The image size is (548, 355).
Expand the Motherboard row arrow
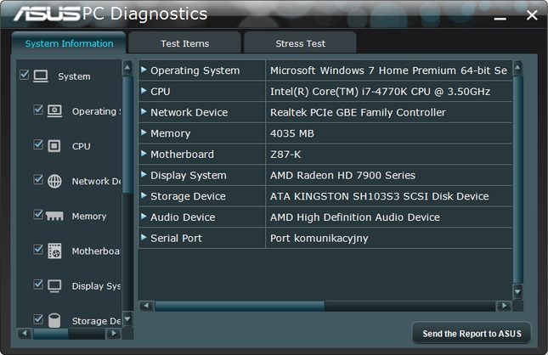pyautogui.click(x=144, y=154)
